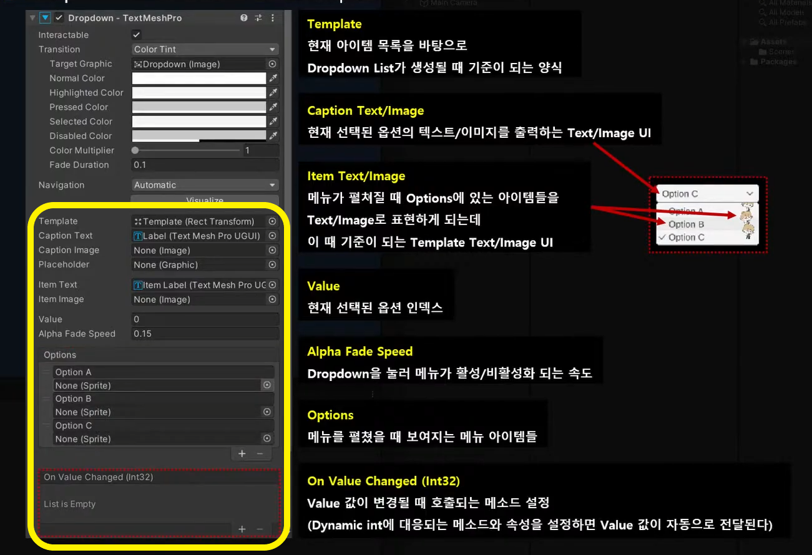The width and height of the screenshot is (812, 555).
Task: Sample Normal Color with the eyedropper
Action: click(273, 78)
